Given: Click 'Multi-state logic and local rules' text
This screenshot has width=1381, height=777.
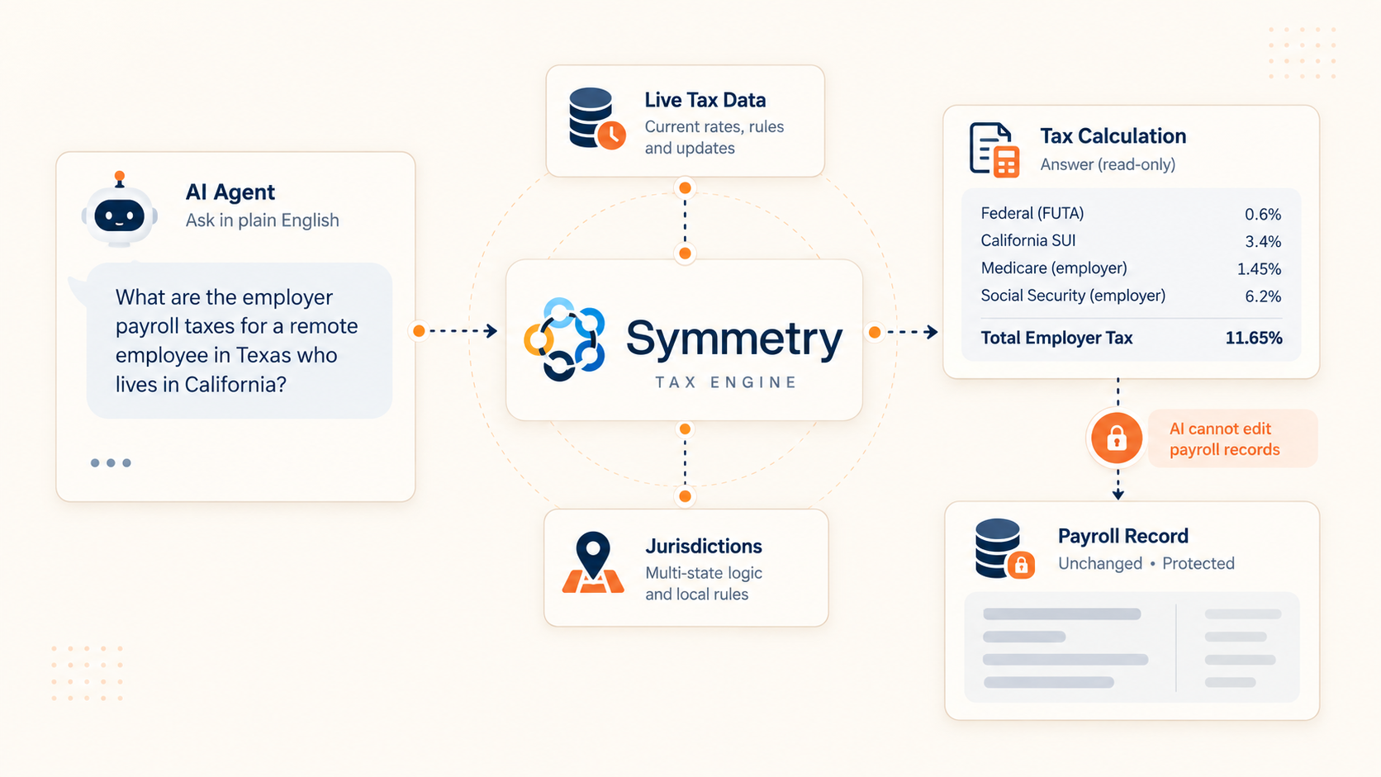Looking at the screenshot, I should 704,583.
